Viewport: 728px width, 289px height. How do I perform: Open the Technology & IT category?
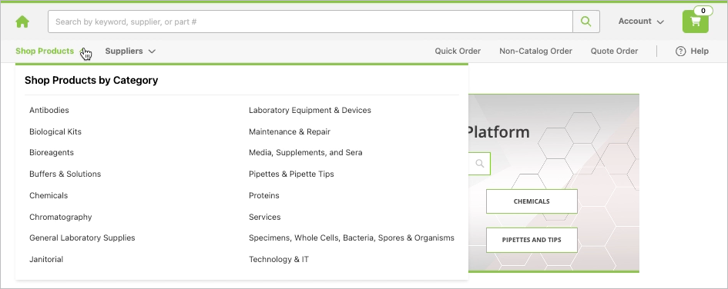(x=279, y=259)
